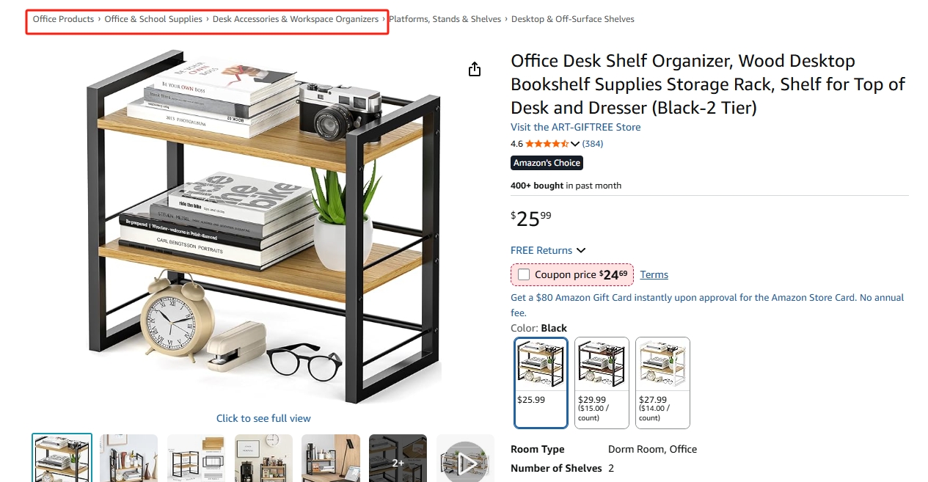Viewport: 928px width, 482px height.
Task: Open the 384 reviews link
Action: [x=593, y=144]
